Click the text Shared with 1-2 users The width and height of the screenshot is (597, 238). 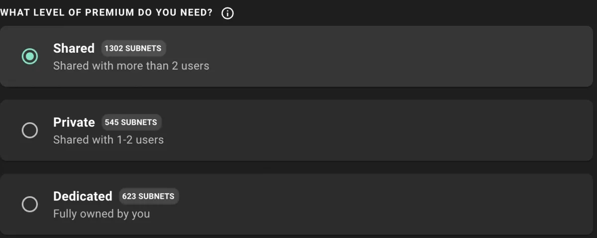(108, 140)
